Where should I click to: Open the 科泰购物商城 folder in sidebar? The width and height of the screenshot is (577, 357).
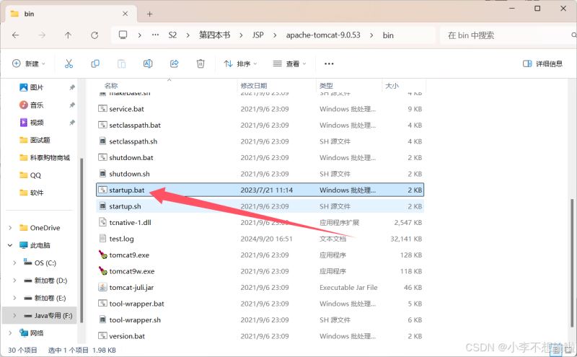click(45, 157)
